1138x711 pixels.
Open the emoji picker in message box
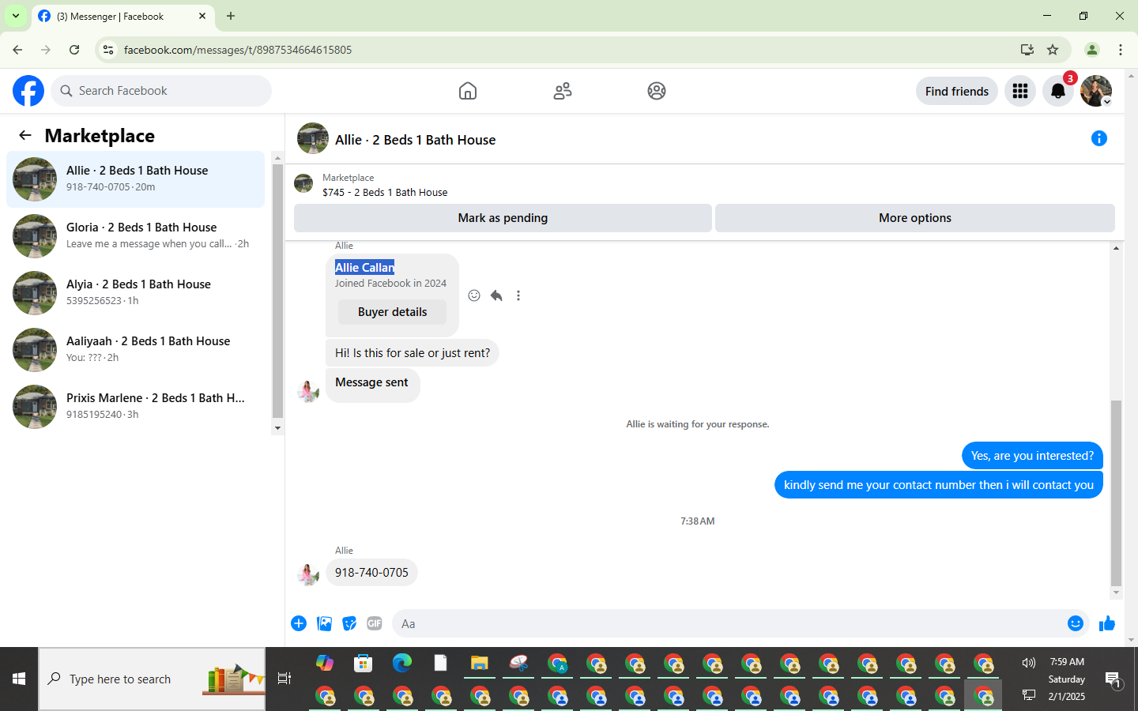pos(1076,623)
